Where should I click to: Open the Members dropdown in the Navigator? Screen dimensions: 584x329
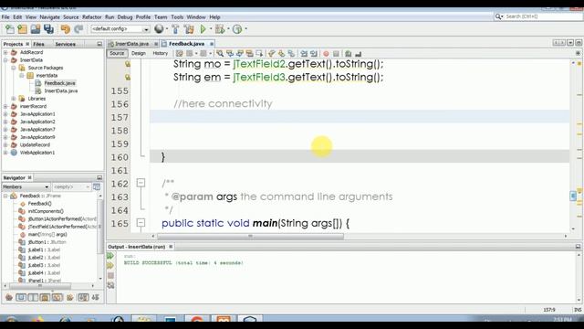pos(26,186)
